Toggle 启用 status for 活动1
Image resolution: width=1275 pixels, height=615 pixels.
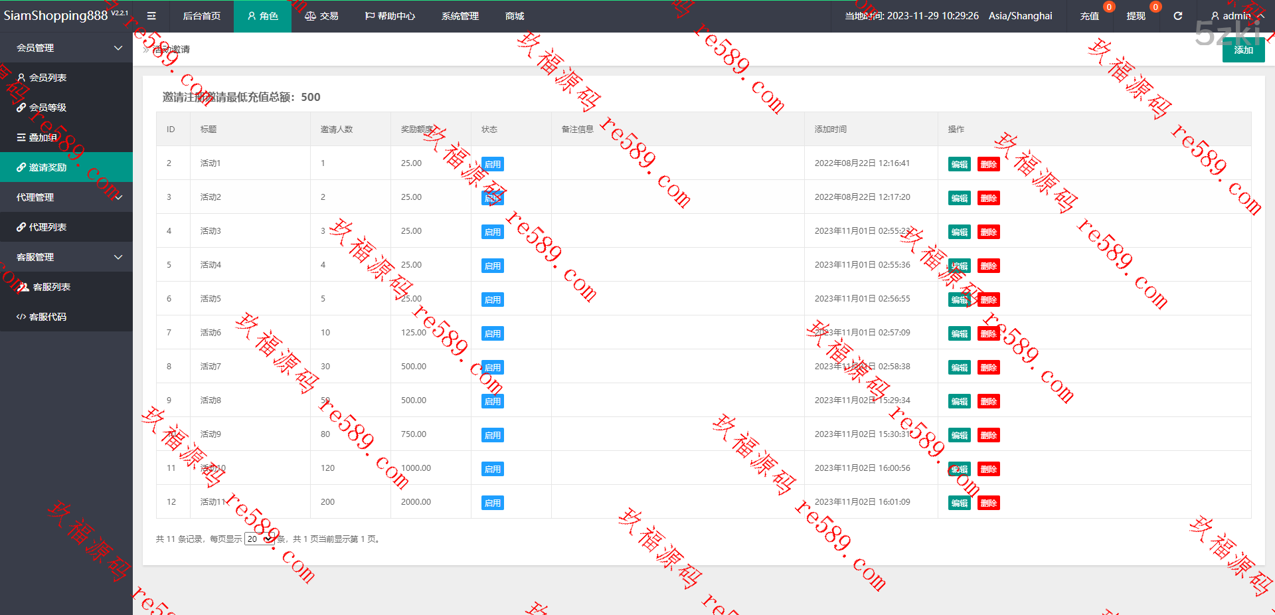pos(492,164)
